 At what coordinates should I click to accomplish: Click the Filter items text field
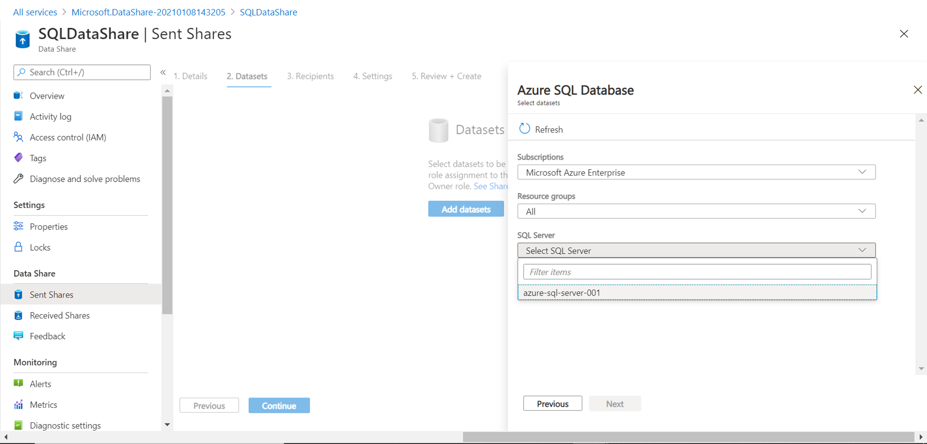coord(697,272)
